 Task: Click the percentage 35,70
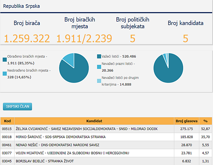pyautogui.click(x=205, y=137)
